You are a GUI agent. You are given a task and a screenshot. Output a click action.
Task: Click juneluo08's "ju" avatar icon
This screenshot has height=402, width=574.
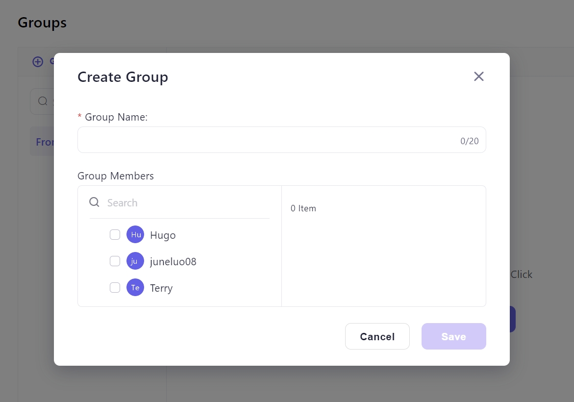pyautogui.click(x=135, y=261)
